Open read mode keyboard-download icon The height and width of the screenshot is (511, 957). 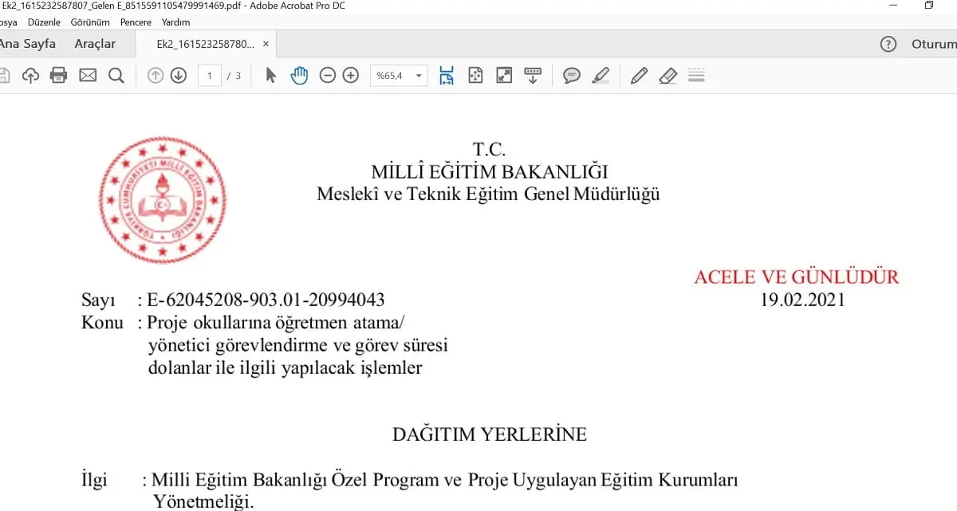click(x=533, y=76)
